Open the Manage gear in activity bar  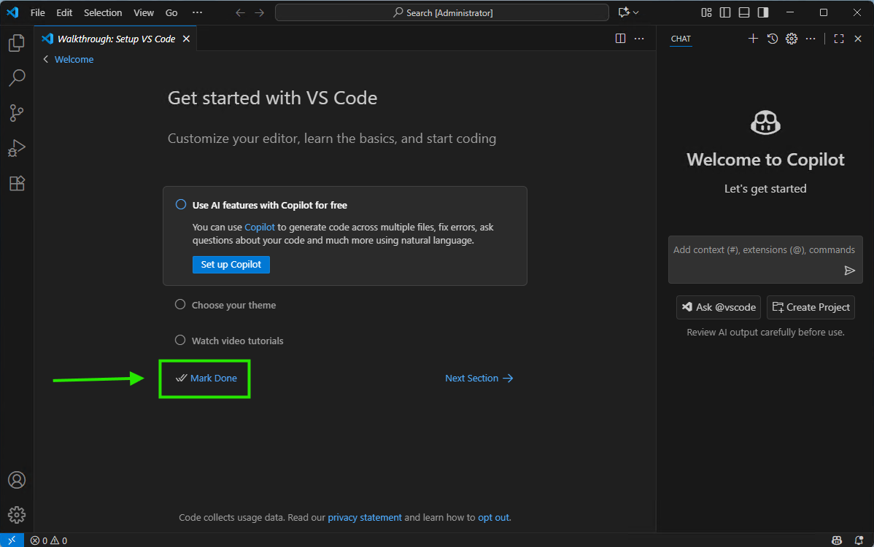coord(16,515)
